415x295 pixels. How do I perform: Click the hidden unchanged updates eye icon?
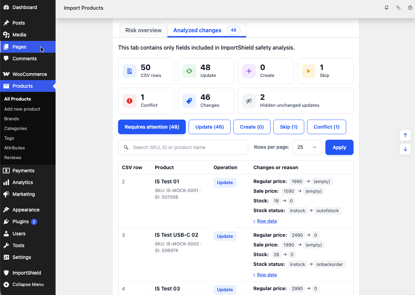point(249,101)
